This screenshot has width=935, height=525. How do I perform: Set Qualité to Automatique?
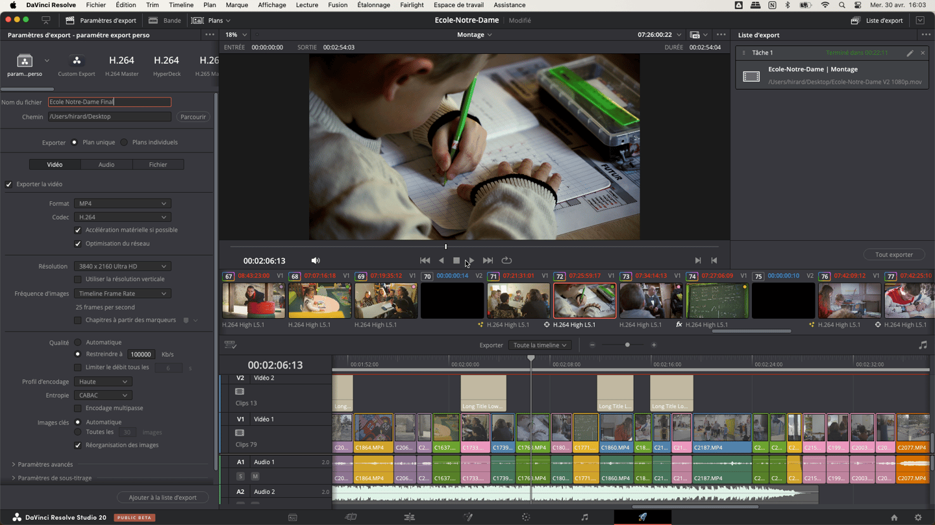78,342
